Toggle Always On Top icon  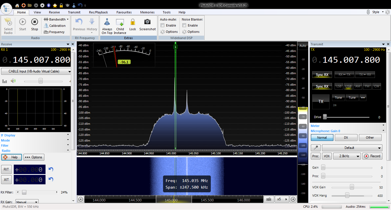pyautogui.click(x=107, y=22)
